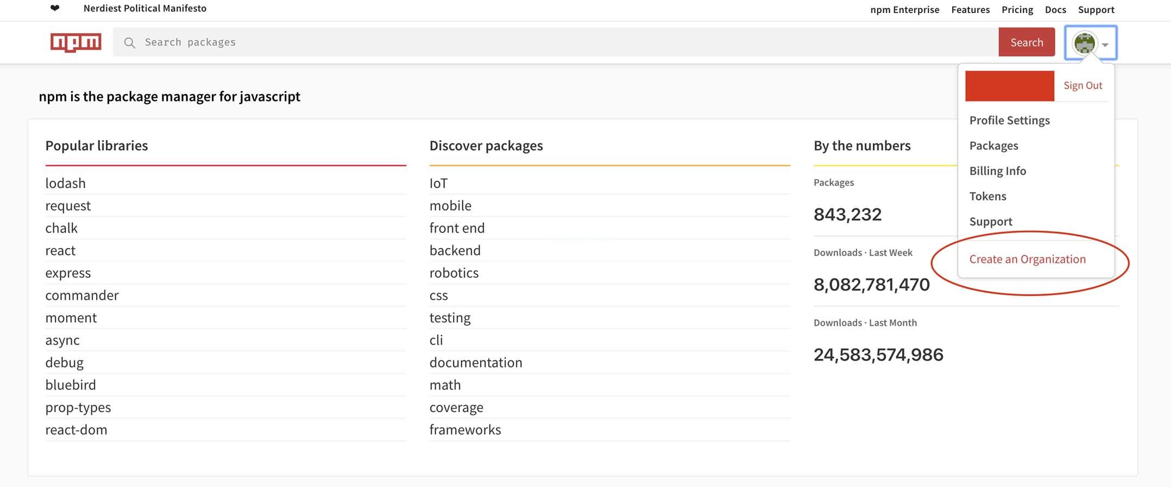Collapse the avatar dropdown arrow
Screen dimensions: 1171x487
pos(1105,45)
